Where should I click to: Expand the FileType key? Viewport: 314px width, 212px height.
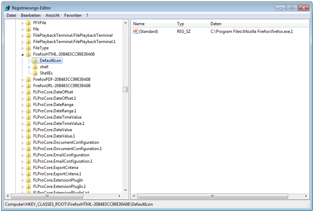pyautogui.click(x=23, y=48)
